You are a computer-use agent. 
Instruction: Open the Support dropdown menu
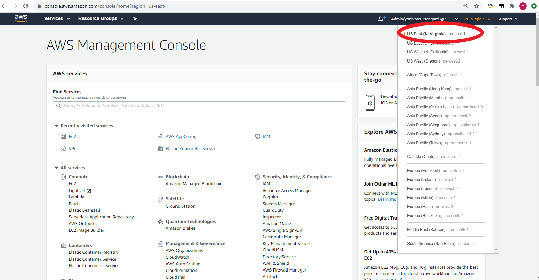(x=507, y=19)
